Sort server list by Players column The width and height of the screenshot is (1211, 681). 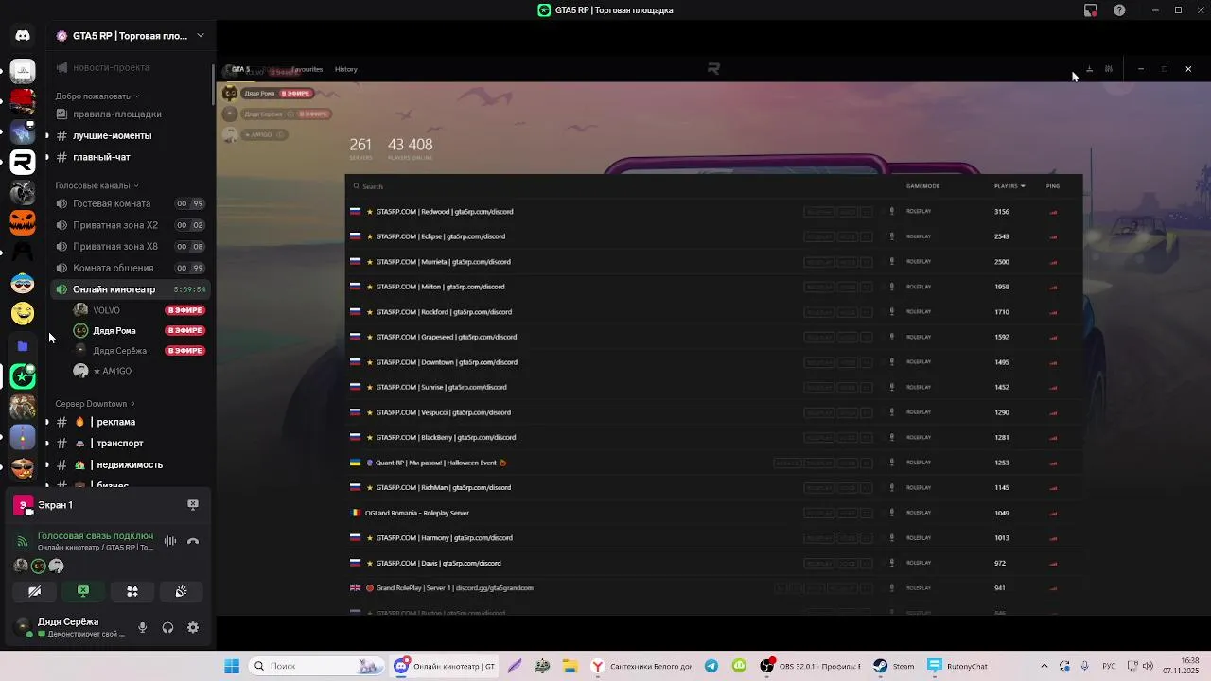click(x=1009, y=186)
